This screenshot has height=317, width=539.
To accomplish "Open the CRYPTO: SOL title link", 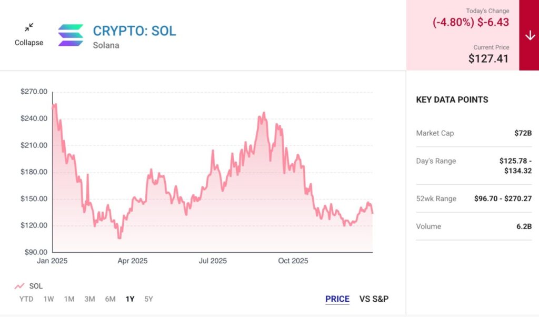I will 134,31.
